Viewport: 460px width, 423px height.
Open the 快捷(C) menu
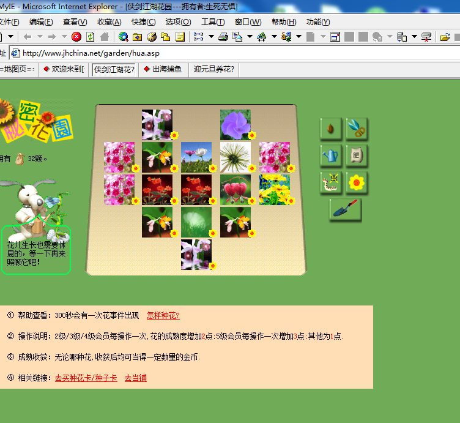[144, 22]
